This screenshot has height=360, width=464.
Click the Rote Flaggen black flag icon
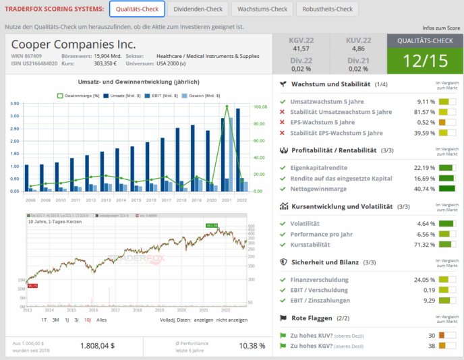[x=284, y=318]
